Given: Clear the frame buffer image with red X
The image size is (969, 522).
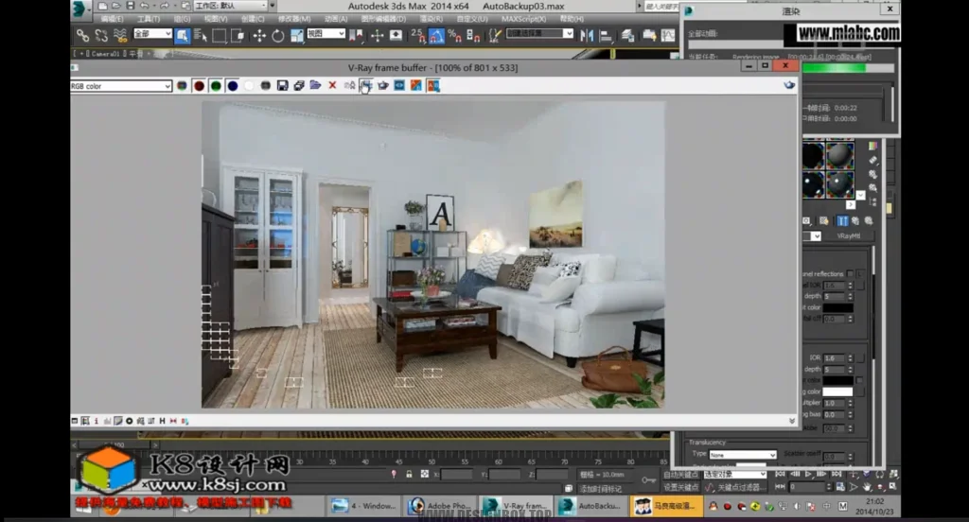Looking at the screenshot, I should click(332, 85).
